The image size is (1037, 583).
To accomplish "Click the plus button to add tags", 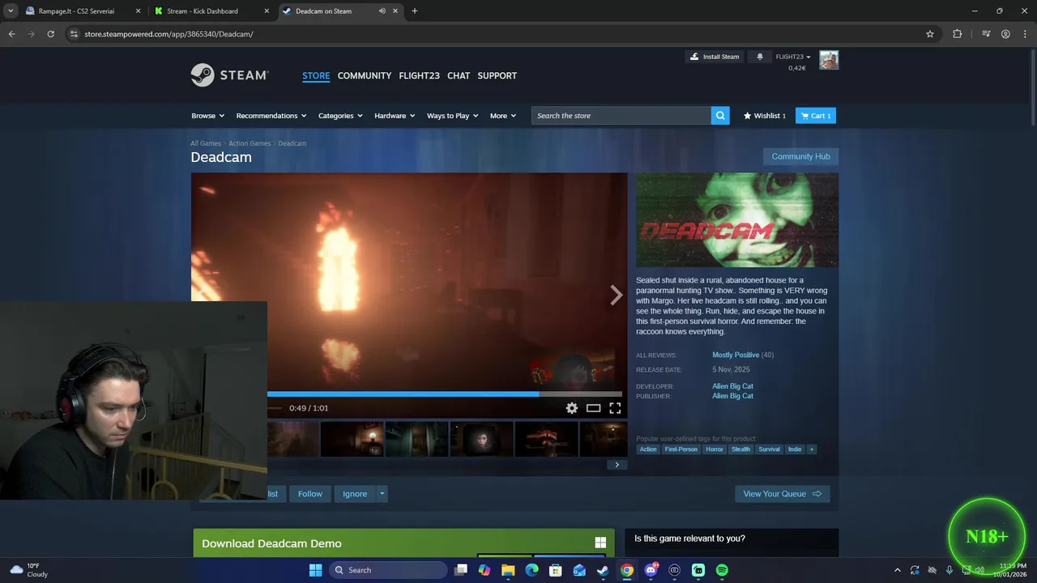I will point(811,449).
